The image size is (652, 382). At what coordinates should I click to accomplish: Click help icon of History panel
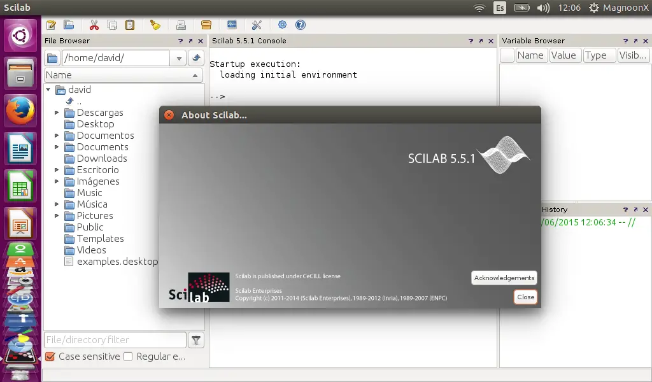pyautogui.click(x=625, y=209)
